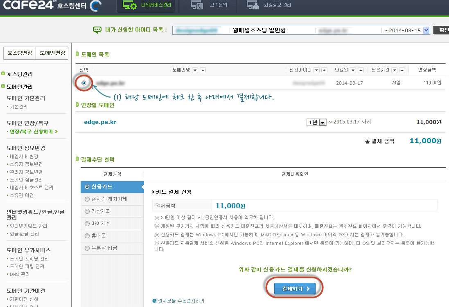Sort 남은기간 column descending arrow
This screenshot has width=449, height=307.
(x=394, y=70)
